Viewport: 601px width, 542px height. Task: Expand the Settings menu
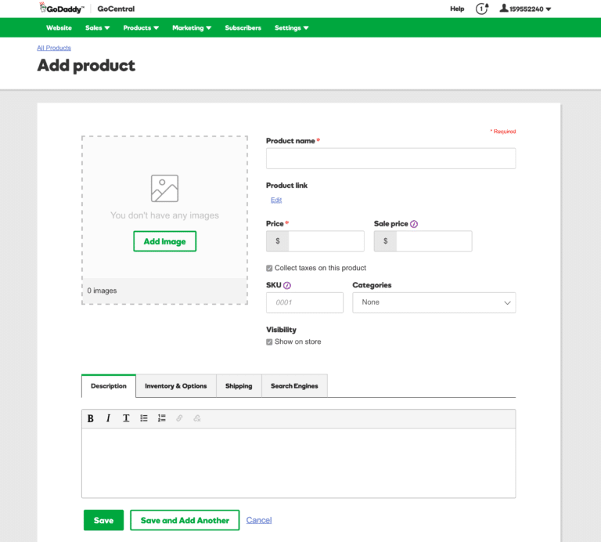(x=291, y=27)
